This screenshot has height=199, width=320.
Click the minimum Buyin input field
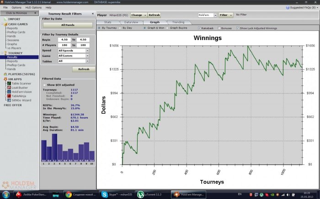pyautogui.click(x=64, y=40)
